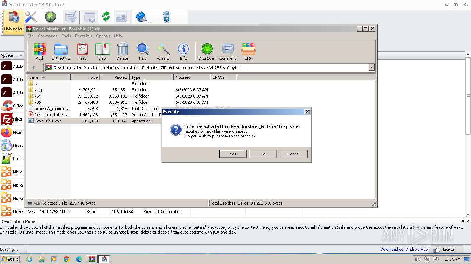Open the Tools menu in WinRAR

[x=66, y=36]
